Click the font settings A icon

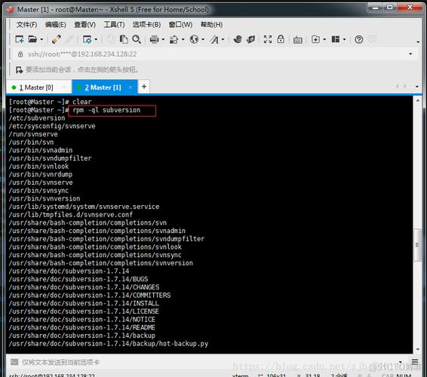(x=214, y=40)
